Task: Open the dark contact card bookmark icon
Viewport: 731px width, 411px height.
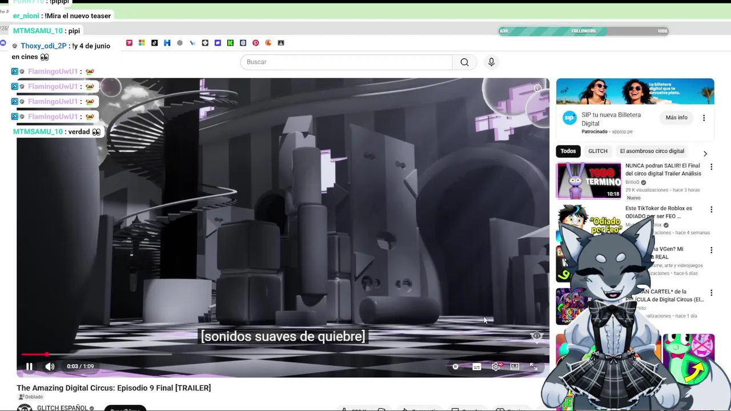Action: [280, 43]
